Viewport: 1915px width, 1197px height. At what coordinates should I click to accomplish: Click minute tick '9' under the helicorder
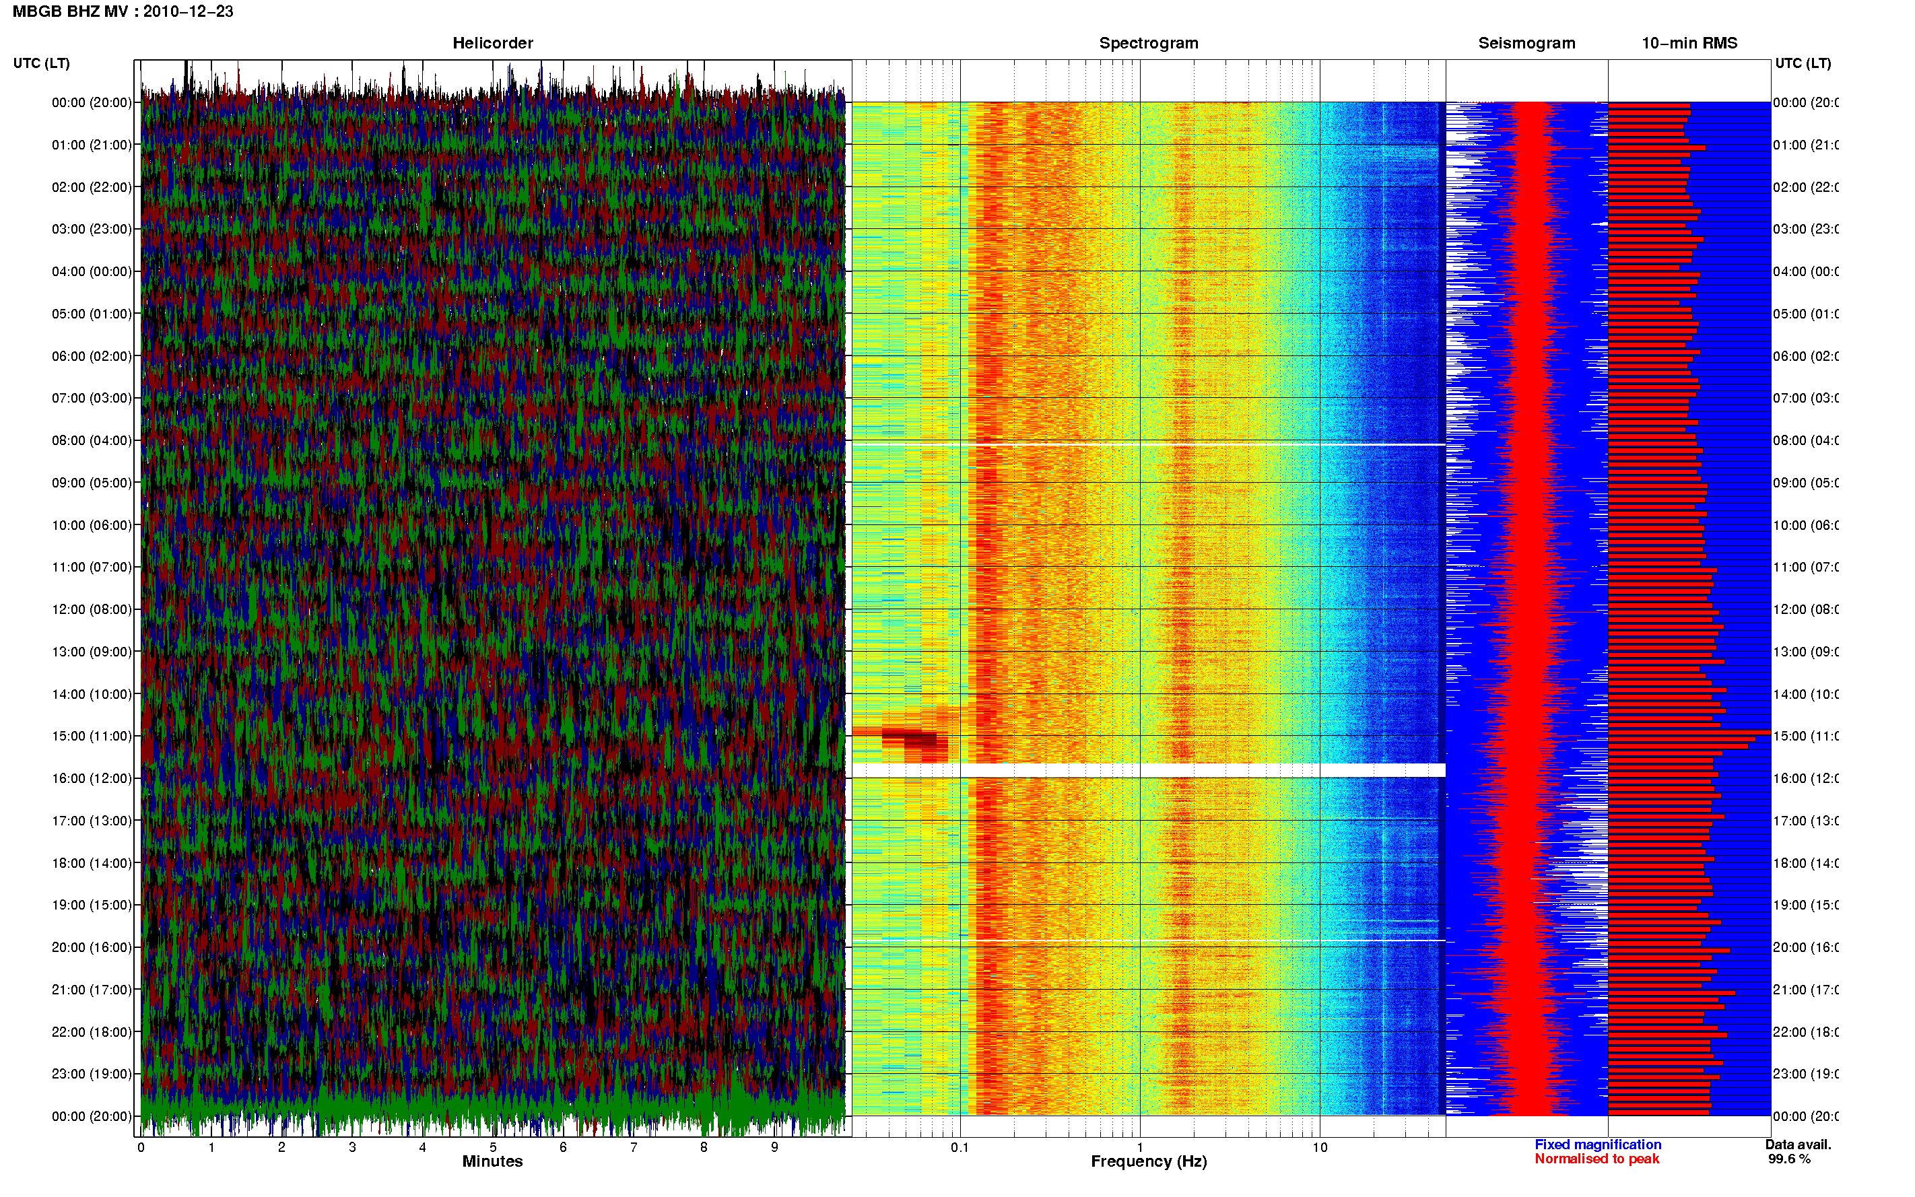(774, 1147)
